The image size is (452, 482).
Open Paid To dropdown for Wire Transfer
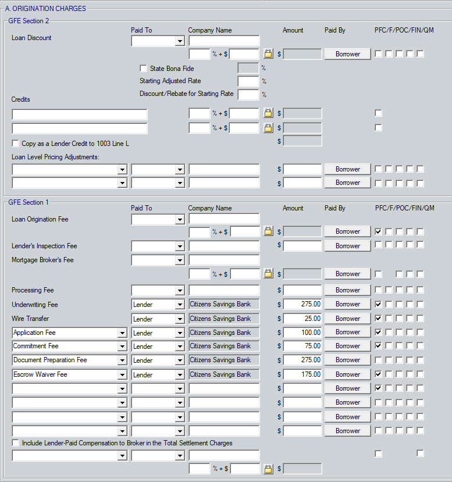tap(180, 319)
